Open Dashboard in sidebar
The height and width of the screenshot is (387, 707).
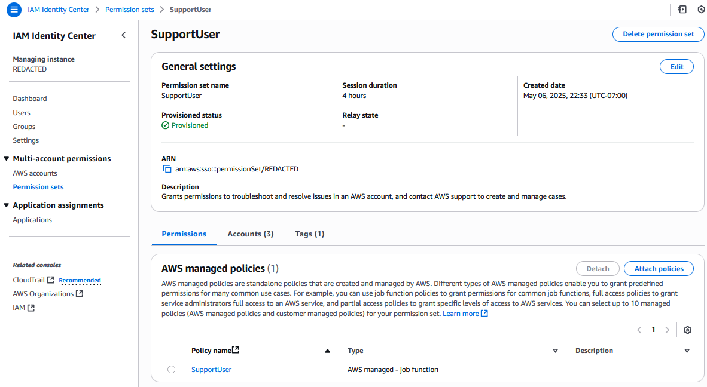(30, 99)
